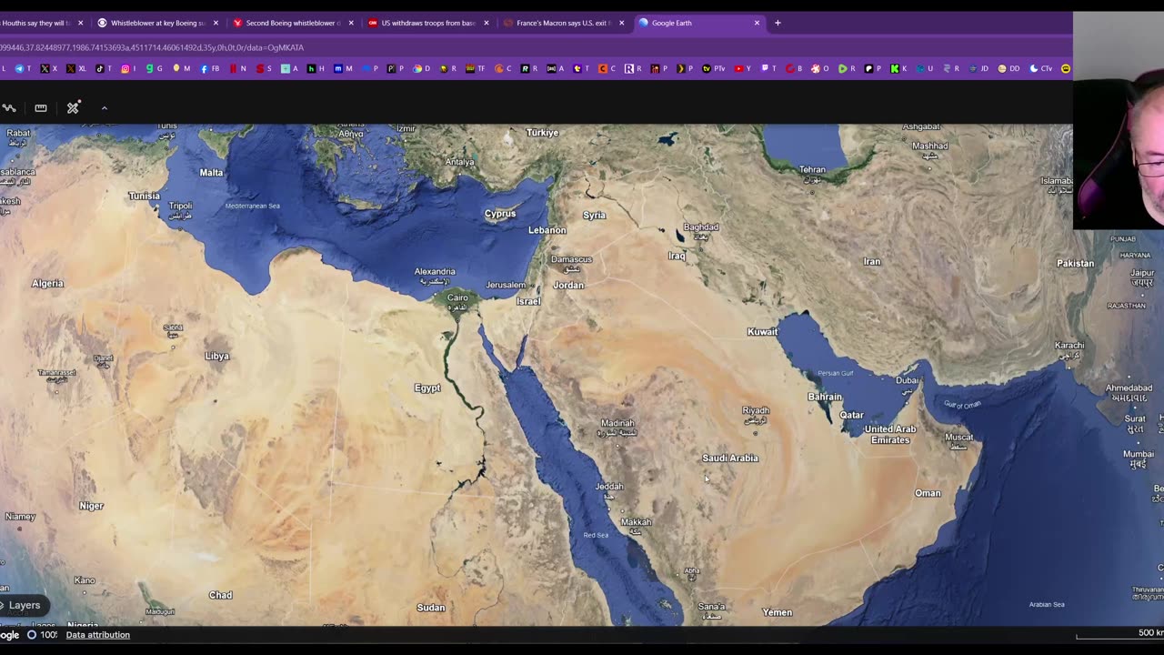The width and height of the screenshot is (1164, 655).
Task: Click the Egypt country label
Action: (427, 388)
